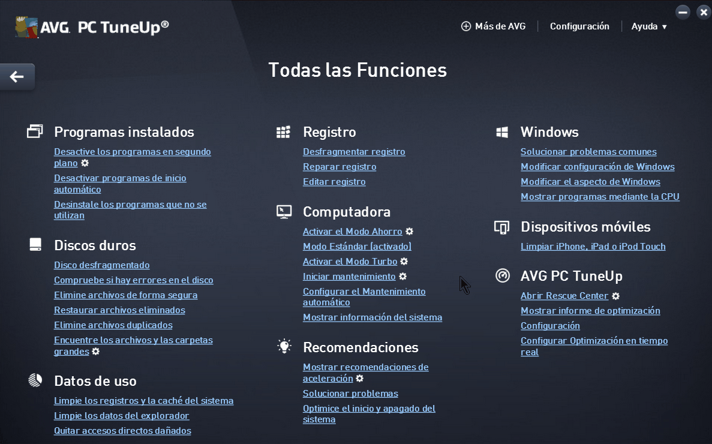Open Desactivar programas de inicio automático
Image resolution: width=712 pixels, height=444 pixels.
pyautogui.click(x=120, y=184)
